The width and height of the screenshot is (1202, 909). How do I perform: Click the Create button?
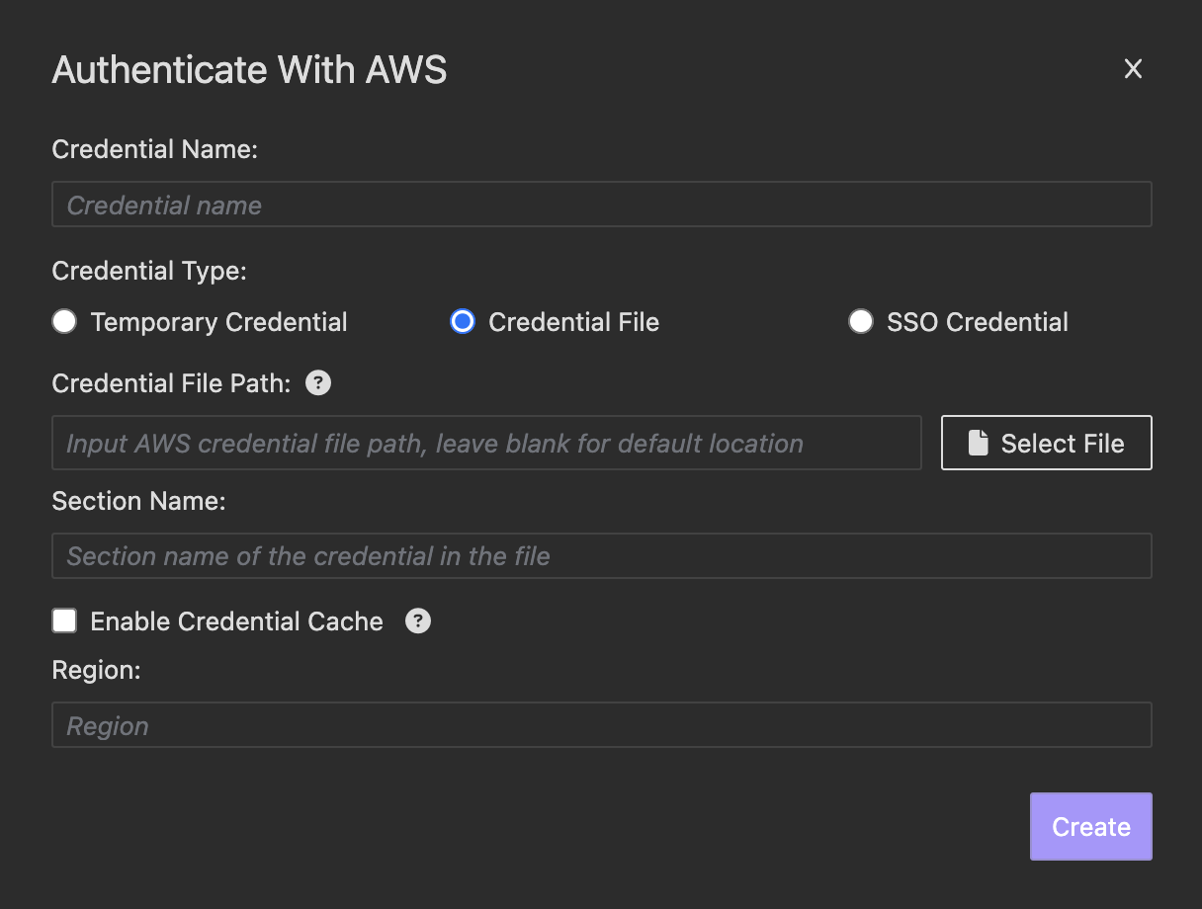tap(1090, 827)
